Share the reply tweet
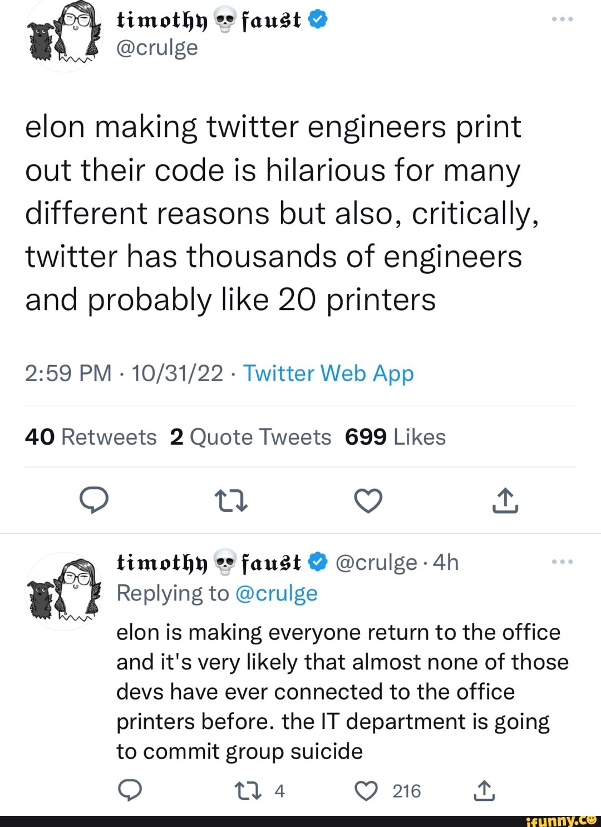 (485, 790)
